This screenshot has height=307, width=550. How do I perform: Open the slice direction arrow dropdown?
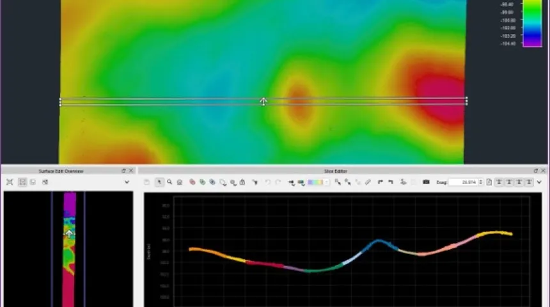point(291,182)
